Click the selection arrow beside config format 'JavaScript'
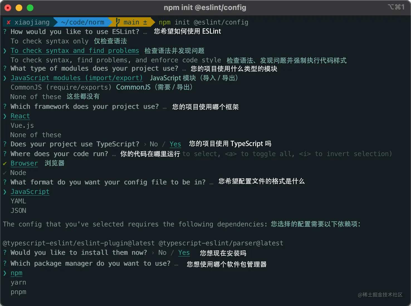The width and height of the screenshot is (411, 306). click(5, 192)
